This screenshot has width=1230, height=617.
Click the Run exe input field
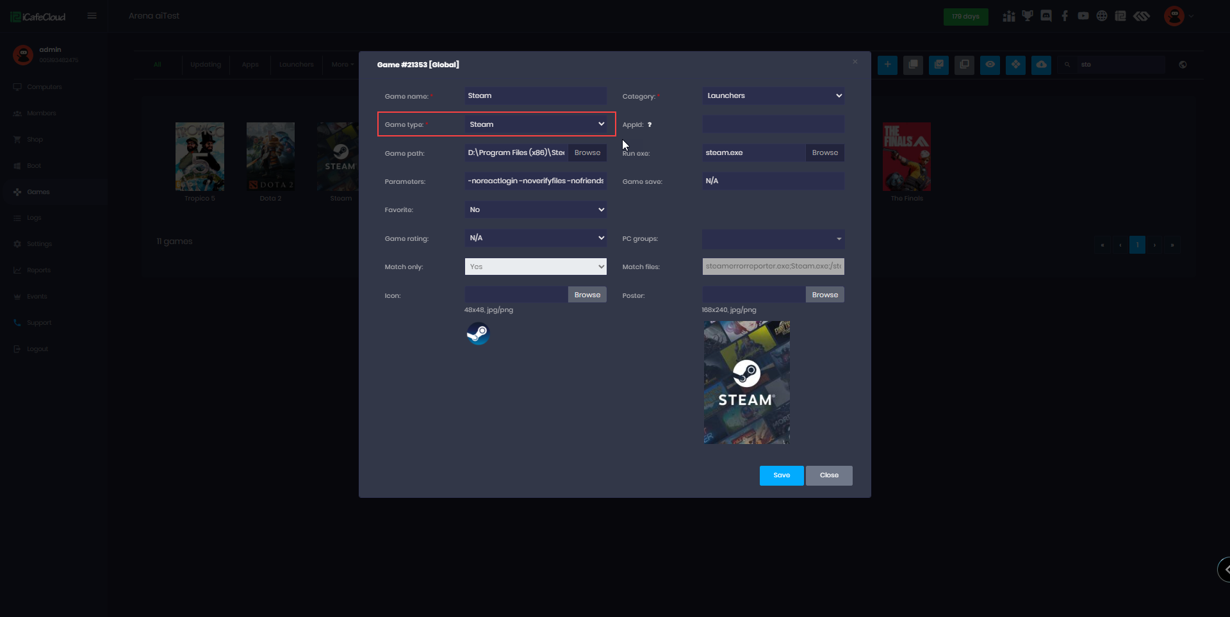(754, 152)
